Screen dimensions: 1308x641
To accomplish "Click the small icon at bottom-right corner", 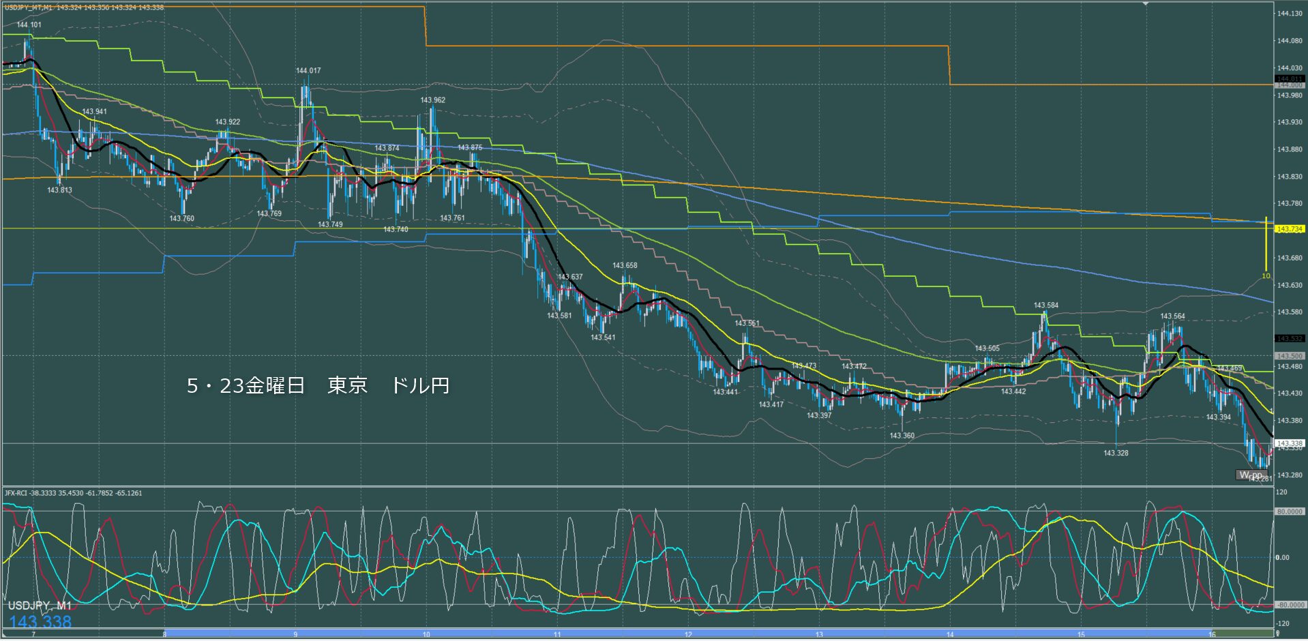I will click(1277, 633).
